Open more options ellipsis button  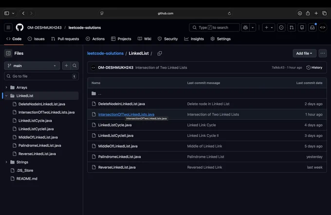coord(323,54)
